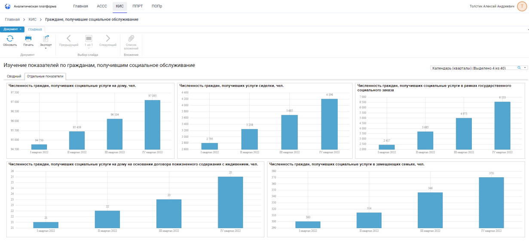Click the user avatar circle
Viewport: 529px width, 242px height.
[522, 6]
